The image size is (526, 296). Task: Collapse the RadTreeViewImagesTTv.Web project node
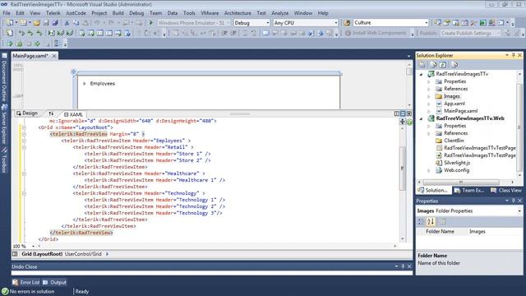422,118
